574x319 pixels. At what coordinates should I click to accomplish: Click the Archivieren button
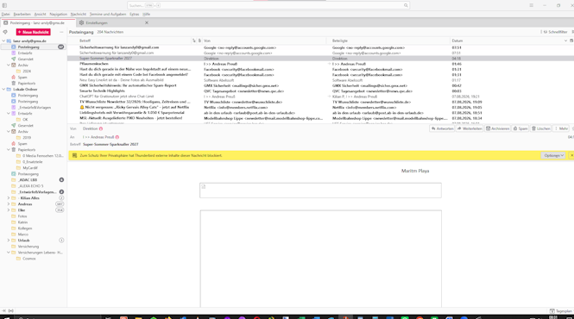pos(497,128)
